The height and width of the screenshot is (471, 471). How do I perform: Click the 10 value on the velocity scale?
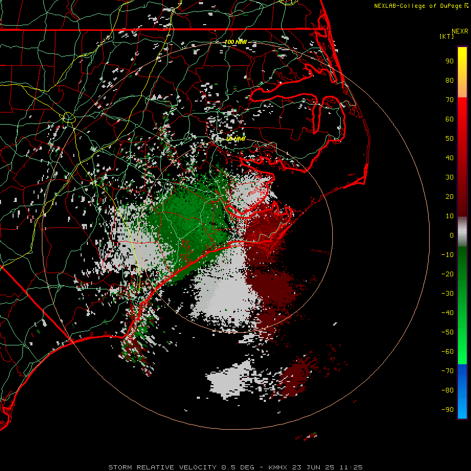[450, 216]
